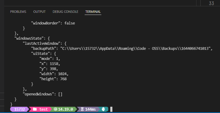Open the OUTPUT panel tab
This screenshot has height=113, width=220.
39,12
